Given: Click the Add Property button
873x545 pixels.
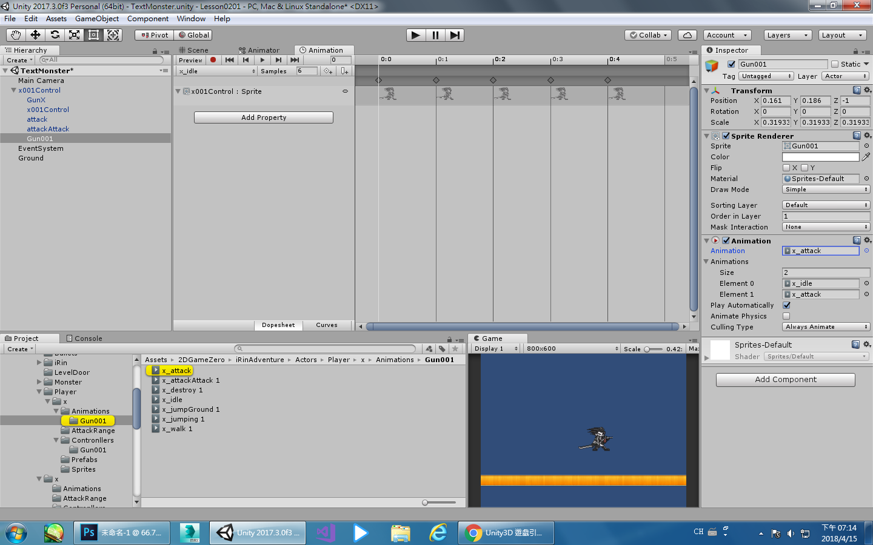Looking at the screenshot, I should [x=263, y=117].
